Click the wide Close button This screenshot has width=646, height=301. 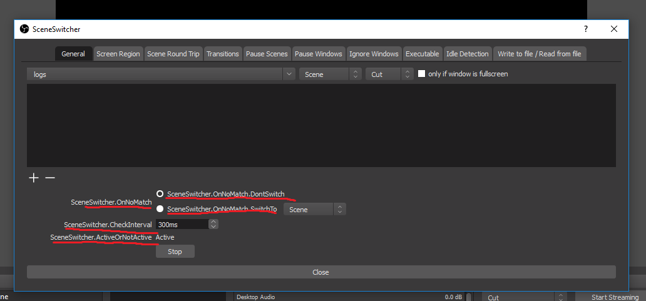pos(321,272)
